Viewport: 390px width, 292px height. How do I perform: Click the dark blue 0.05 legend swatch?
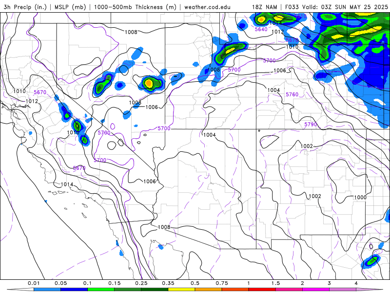point(74,290)
